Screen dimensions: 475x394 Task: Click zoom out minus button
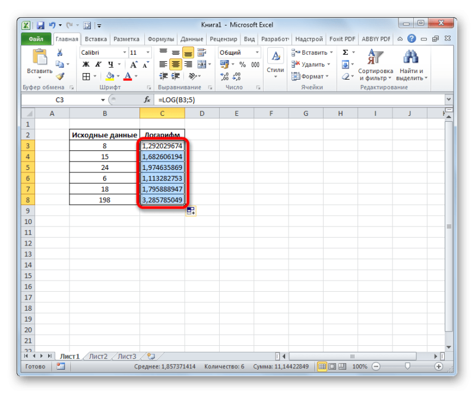pos(376,367)
